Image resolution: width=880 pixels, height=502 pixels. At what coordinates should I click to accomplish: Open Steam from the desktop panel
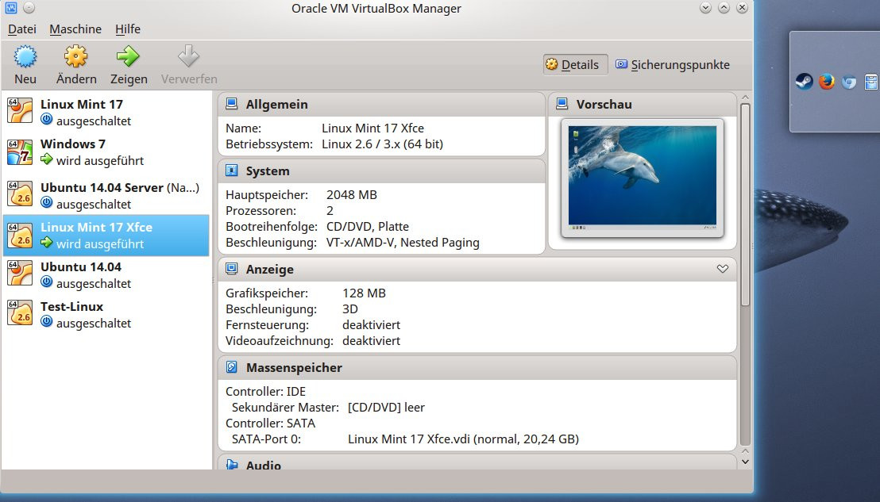click(805, 82)
